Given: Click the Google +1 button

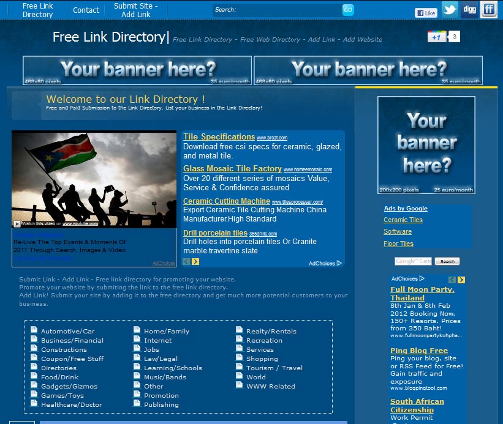Looking at the screenshot, I should (x=437, y=37).
